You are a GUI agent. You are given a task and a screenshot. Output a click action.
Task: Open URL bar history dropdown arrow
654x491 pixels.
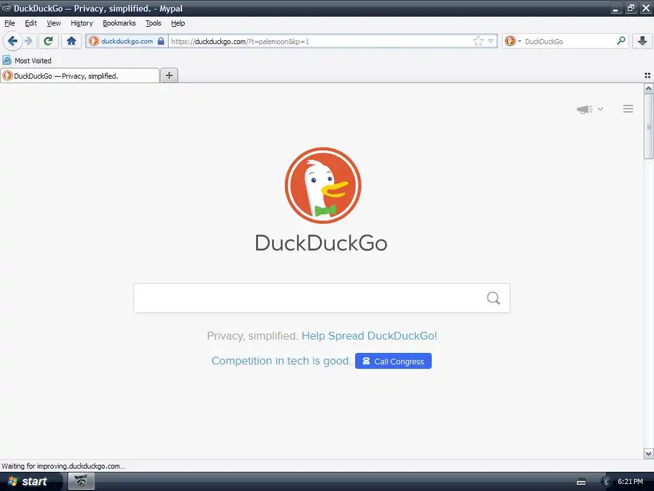pos(491,41)
